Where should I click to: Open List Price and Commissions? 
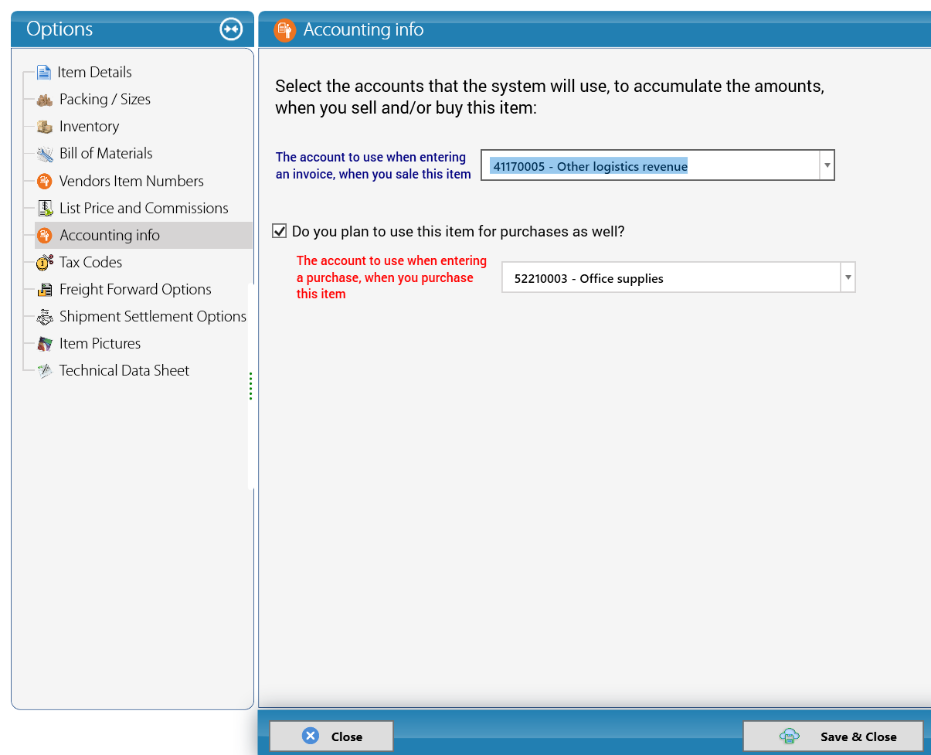[144, 209]
